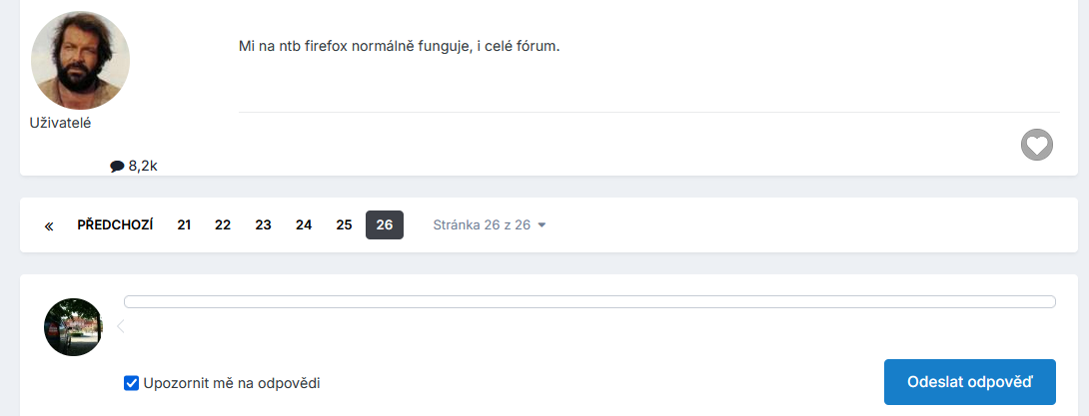Expand the Stránka 26 z 26 page jump
Image resolution: width=1089 pixels, height=416 pixels.
click(482, 225)
